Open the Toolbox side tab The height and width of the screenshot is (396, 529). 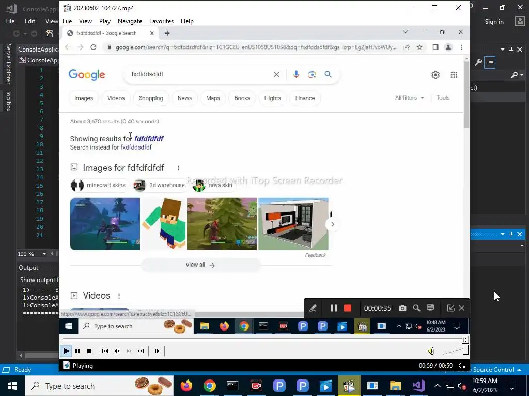click(9, 101)
